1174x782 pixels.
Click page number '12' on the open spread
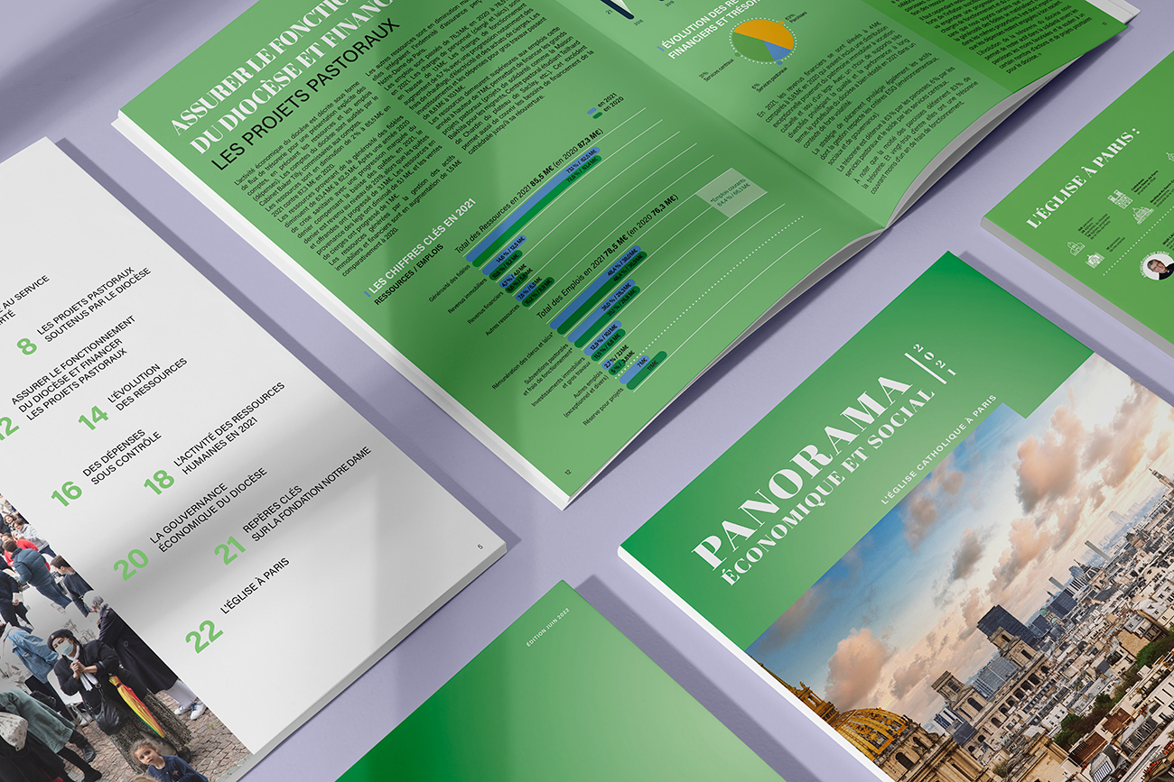tap(568, 472)
